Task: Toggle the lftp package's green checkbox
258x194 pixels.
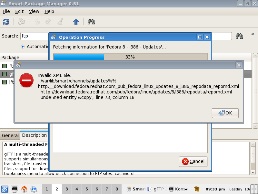Action: pyautogui.click(x=5, y=82)
